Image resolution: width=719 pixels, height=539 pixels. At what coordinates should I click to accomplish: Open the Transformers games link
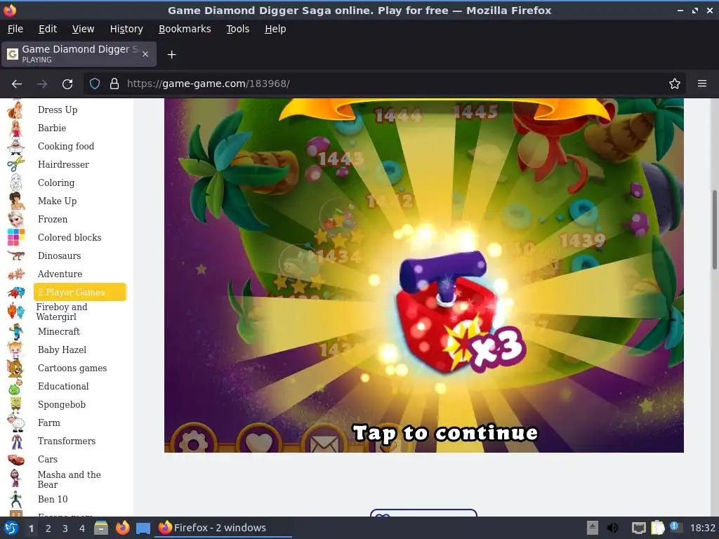pyautogui.click(x=67, y=441)
